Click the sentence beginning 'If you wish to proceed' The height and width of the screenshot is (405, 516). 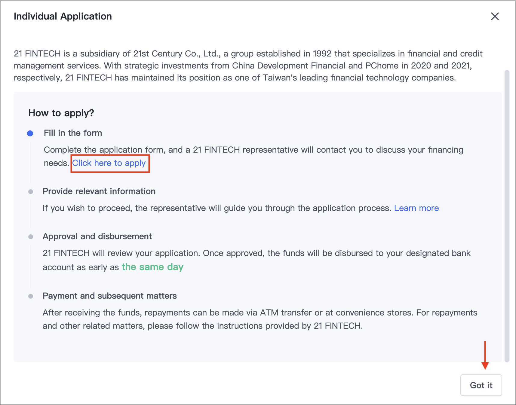pyautogui.click(x=217, y=208)
